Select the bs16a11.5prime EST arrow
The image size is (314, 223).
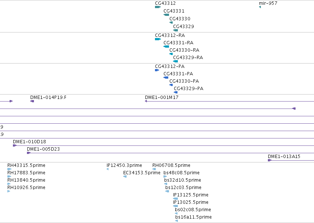pyautogui.click(x=176, y=221)
